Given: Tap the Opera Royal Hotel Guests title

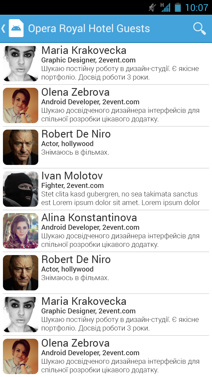Looking at the screenshot, I should click(x=89, y=29).
